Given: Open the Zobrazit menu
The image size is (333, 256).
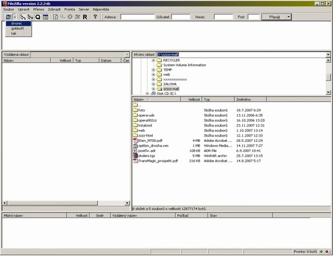Looking at the screenshot, I should pos(54,9).
